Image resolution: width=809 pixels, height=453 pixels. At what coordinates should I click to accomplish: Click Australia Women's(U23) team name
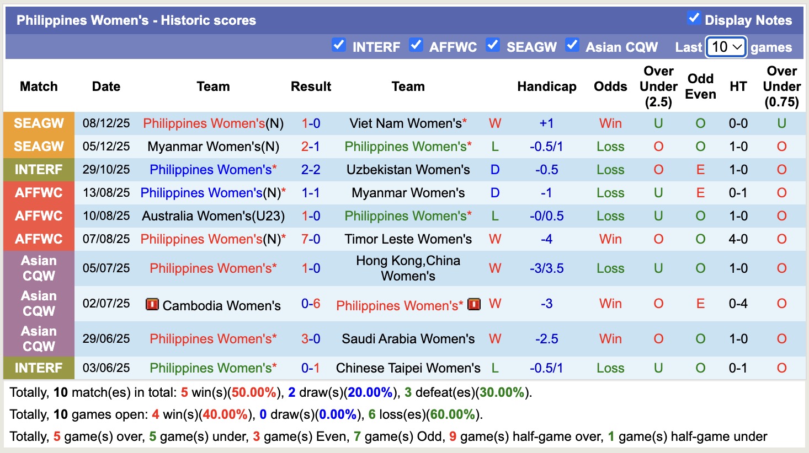[213, 216]
